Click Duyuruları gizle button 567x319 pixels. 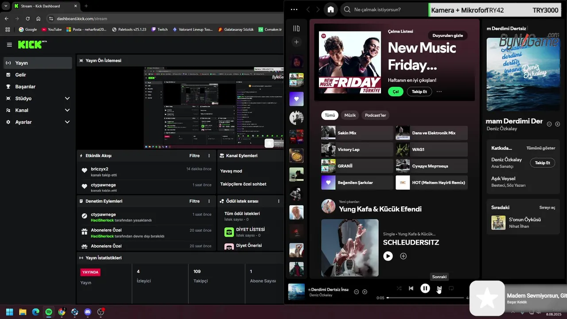click(x=448, y=35)
